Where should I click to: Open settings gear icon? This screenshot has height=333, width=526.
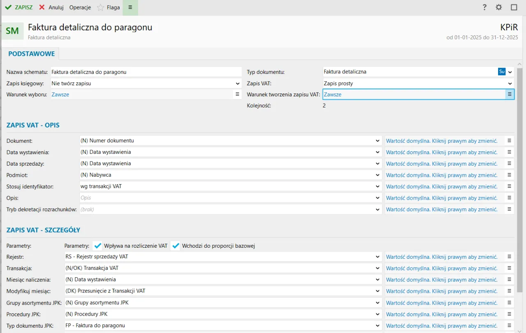pos(499,7)
